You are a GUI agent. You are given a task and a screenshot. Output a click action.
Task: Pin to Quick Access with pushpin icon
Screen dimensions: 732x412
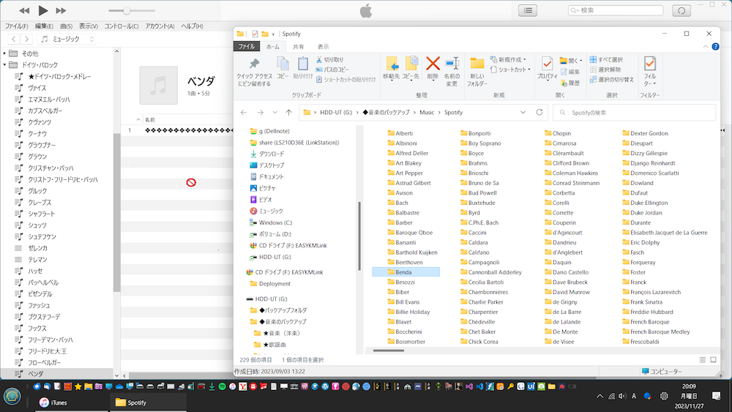click(x=254, y=64)
